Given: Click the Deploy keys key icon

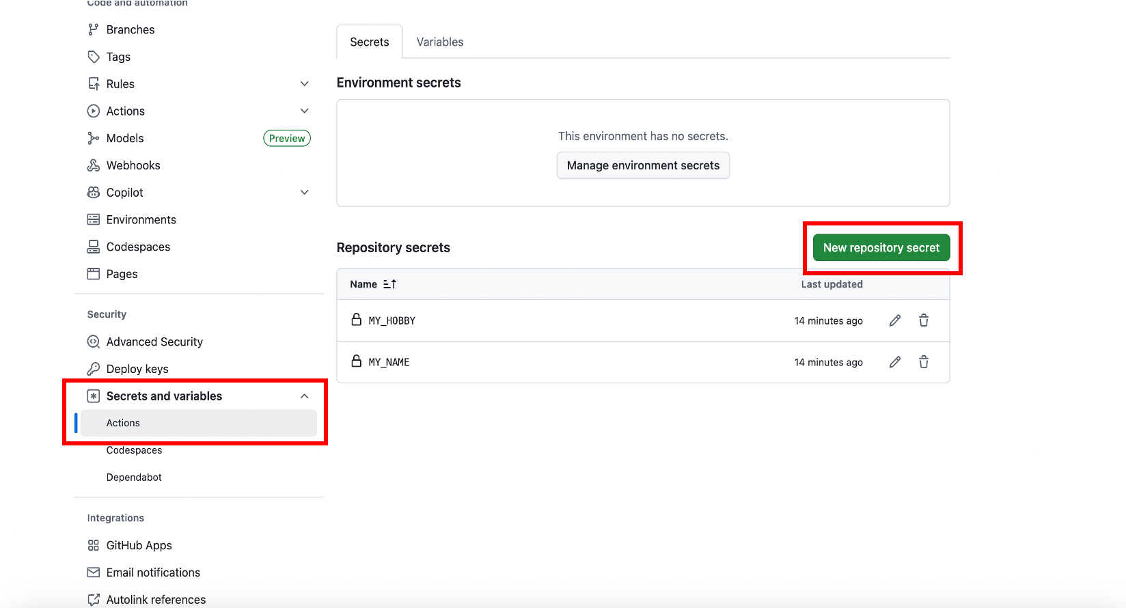Looking at the screenshot, I should click(94, 369).
